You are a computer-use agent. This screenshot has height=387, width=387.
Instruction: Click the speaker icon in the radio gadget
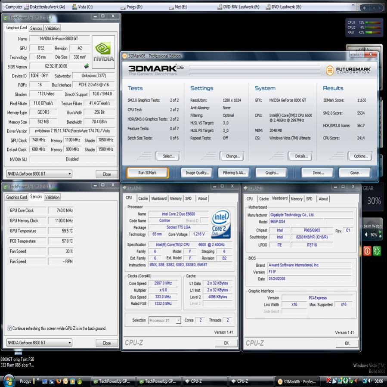click(367, 235)
